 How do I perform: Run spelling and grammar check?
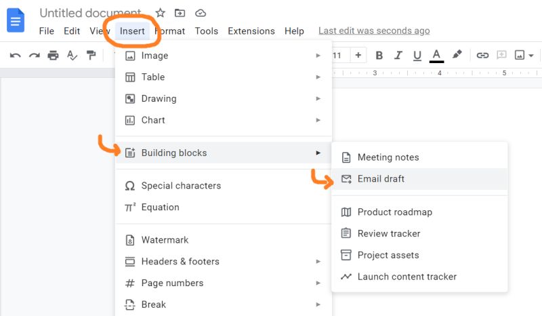pyautogui.click(x=72, y=56)
